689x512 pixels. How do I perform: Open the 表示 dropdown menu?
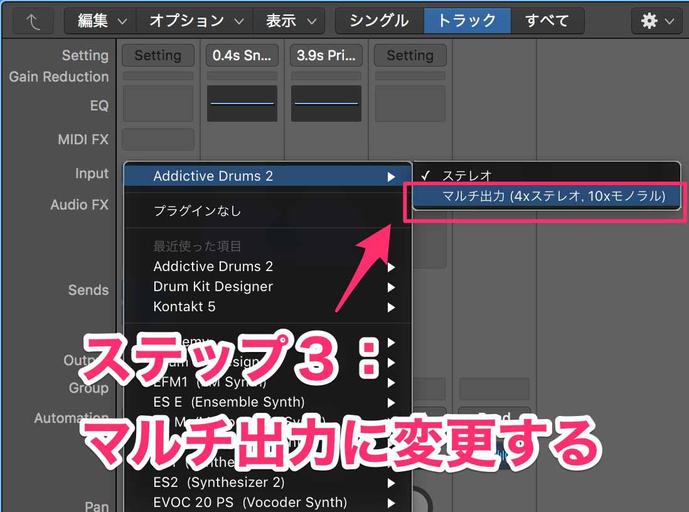click(289, 21)
